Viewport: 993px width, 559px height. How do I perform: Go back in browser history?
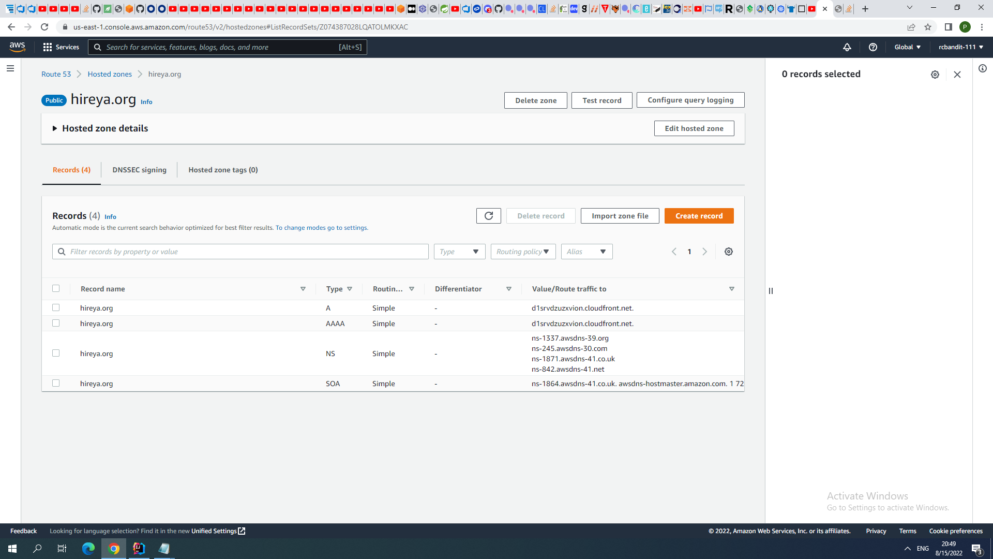tap(11, 27)
